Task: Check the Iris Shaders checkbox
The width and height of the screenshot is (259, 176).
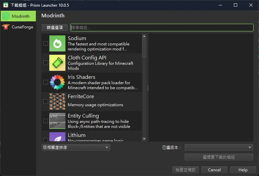Action: 46,82
